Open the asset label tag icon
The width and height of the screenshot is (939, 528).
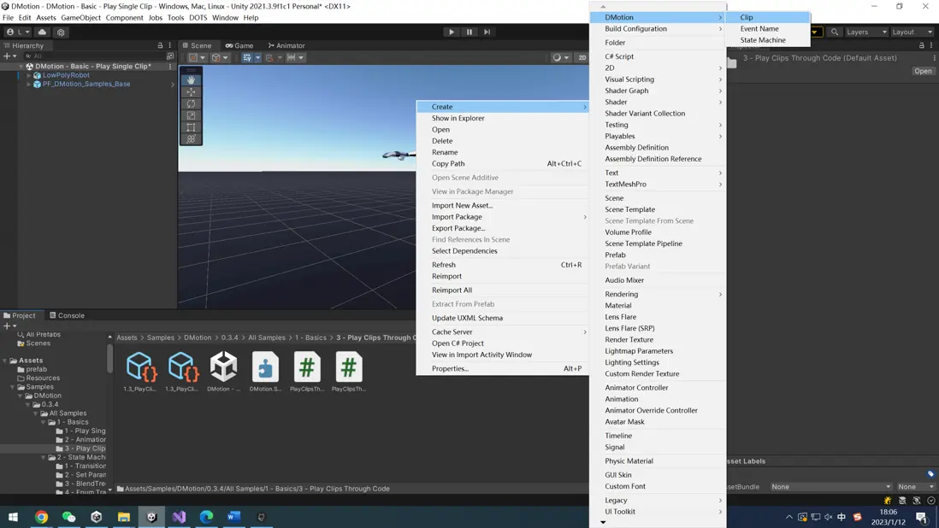(x=930, y=473)
